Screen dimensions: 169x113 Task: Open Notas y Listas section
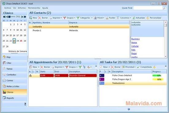(14, 86)
